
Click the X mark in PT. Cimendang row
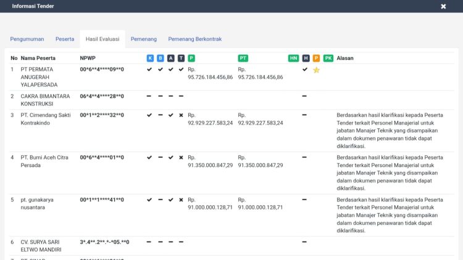coord(181,115)
